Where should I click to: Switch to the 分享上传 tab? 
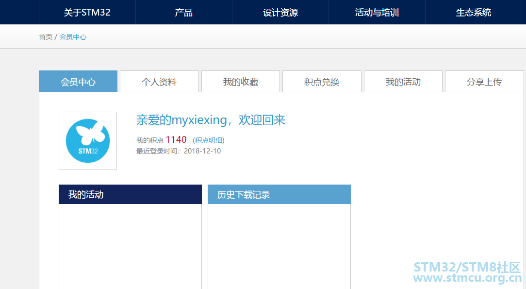tap(484, 81)
